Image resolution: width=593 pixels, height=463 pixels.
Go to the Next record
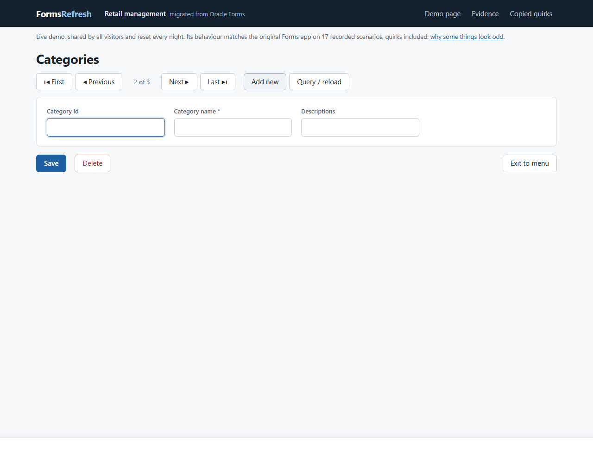click(x=179, y=82)
